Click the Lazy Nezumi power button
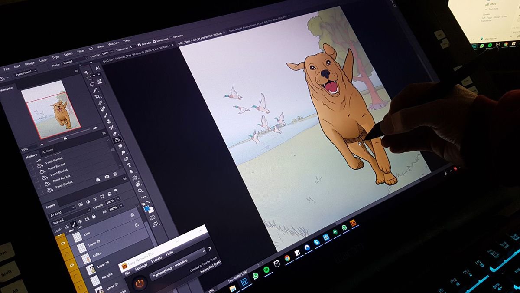The image size is (520, 293). click(x=140, y=283)
